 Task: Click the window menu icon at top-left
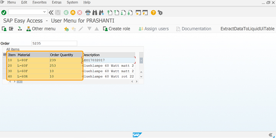(3, 2)
